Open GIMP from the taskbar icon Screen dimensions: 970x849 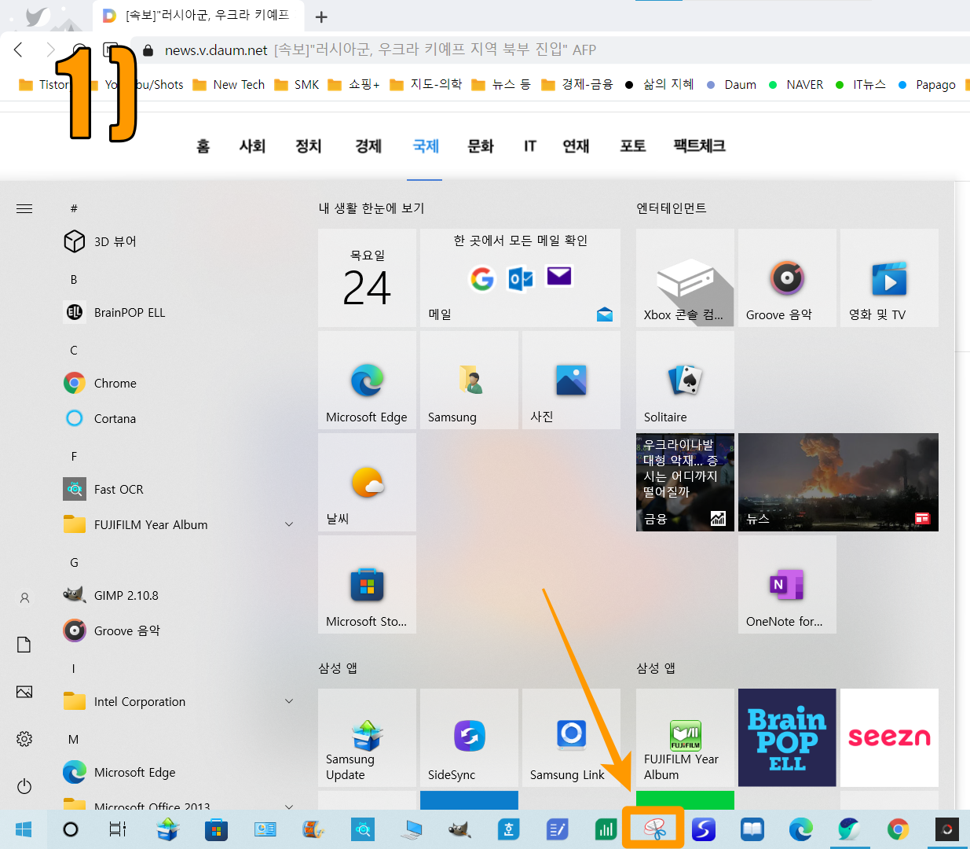459,829
